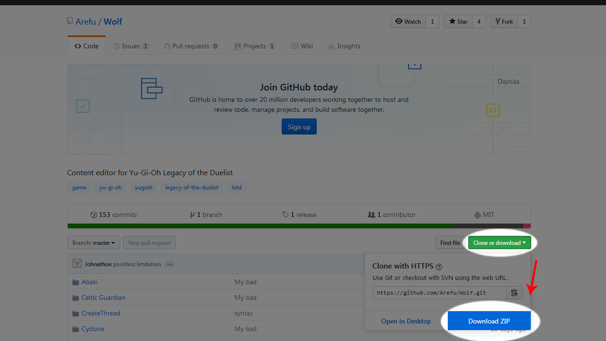Screen dimensions: 606x341
Task: Open the syntax commit on CreateThread row
Action: [x=244, y=313]
